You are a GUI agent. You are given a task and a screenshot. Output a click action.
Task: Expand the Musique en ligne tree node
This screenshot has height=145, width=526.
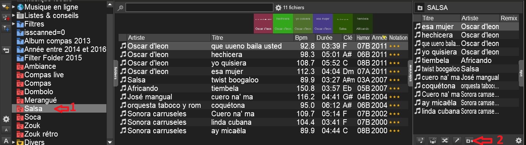[14, 7]
